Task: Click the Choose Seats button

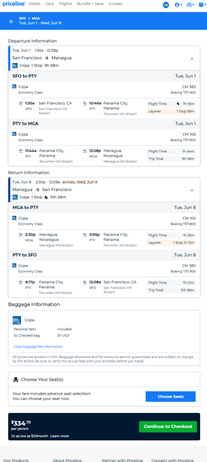Action: (x=171, y=396)
